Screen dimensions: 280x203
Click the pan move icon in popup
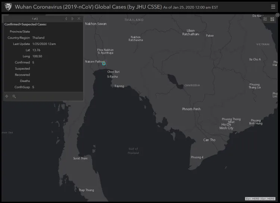[7, 96]
